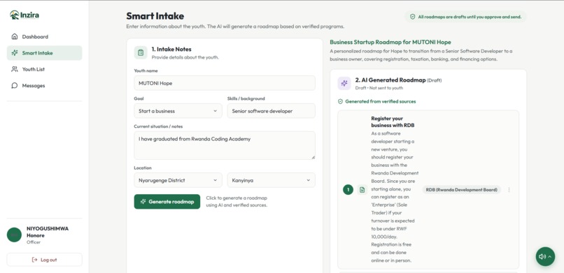This screenshot has height=273, width=564.
Task: Click the Inzira logo
Action: point(24,15)
